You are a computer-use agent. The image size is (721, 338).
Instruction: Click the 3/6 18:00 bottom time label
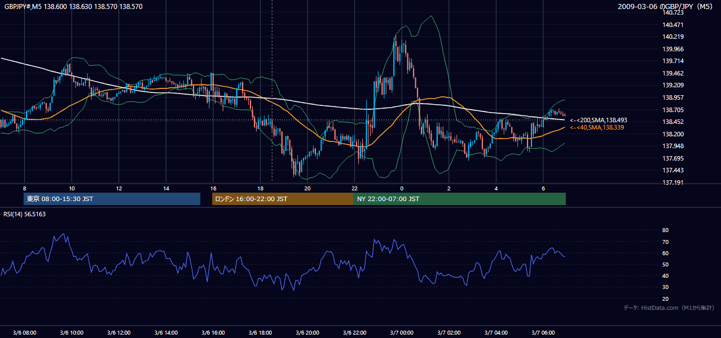point(260,332)
